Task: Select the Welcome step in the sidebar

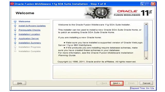Action: pyautogui.click(x=24, y=21)
